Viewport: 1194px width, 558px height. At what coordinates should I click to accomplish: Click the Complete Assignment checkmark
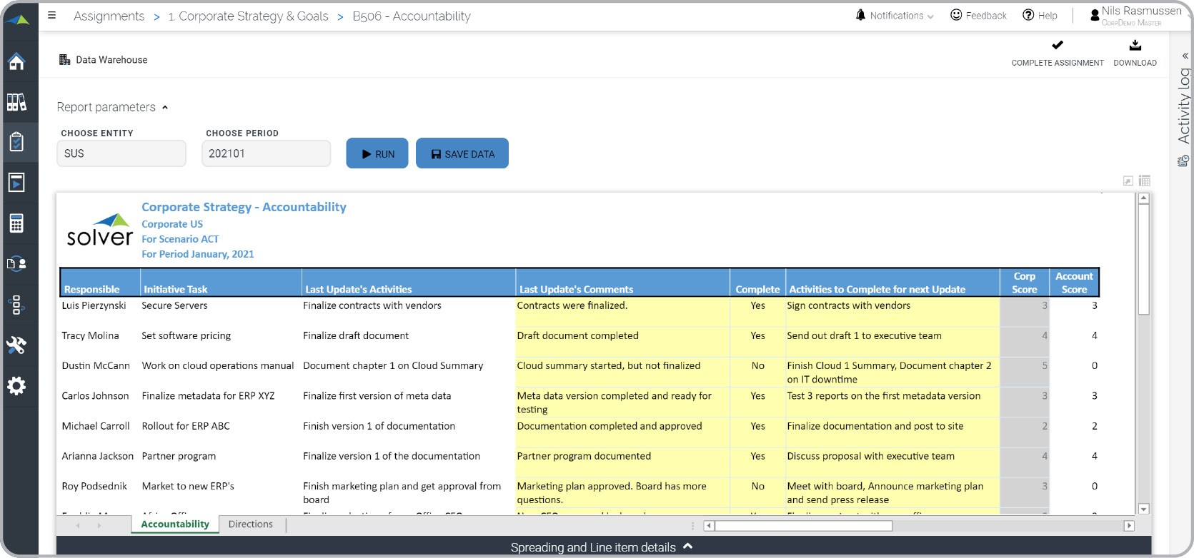(1057, 46)
